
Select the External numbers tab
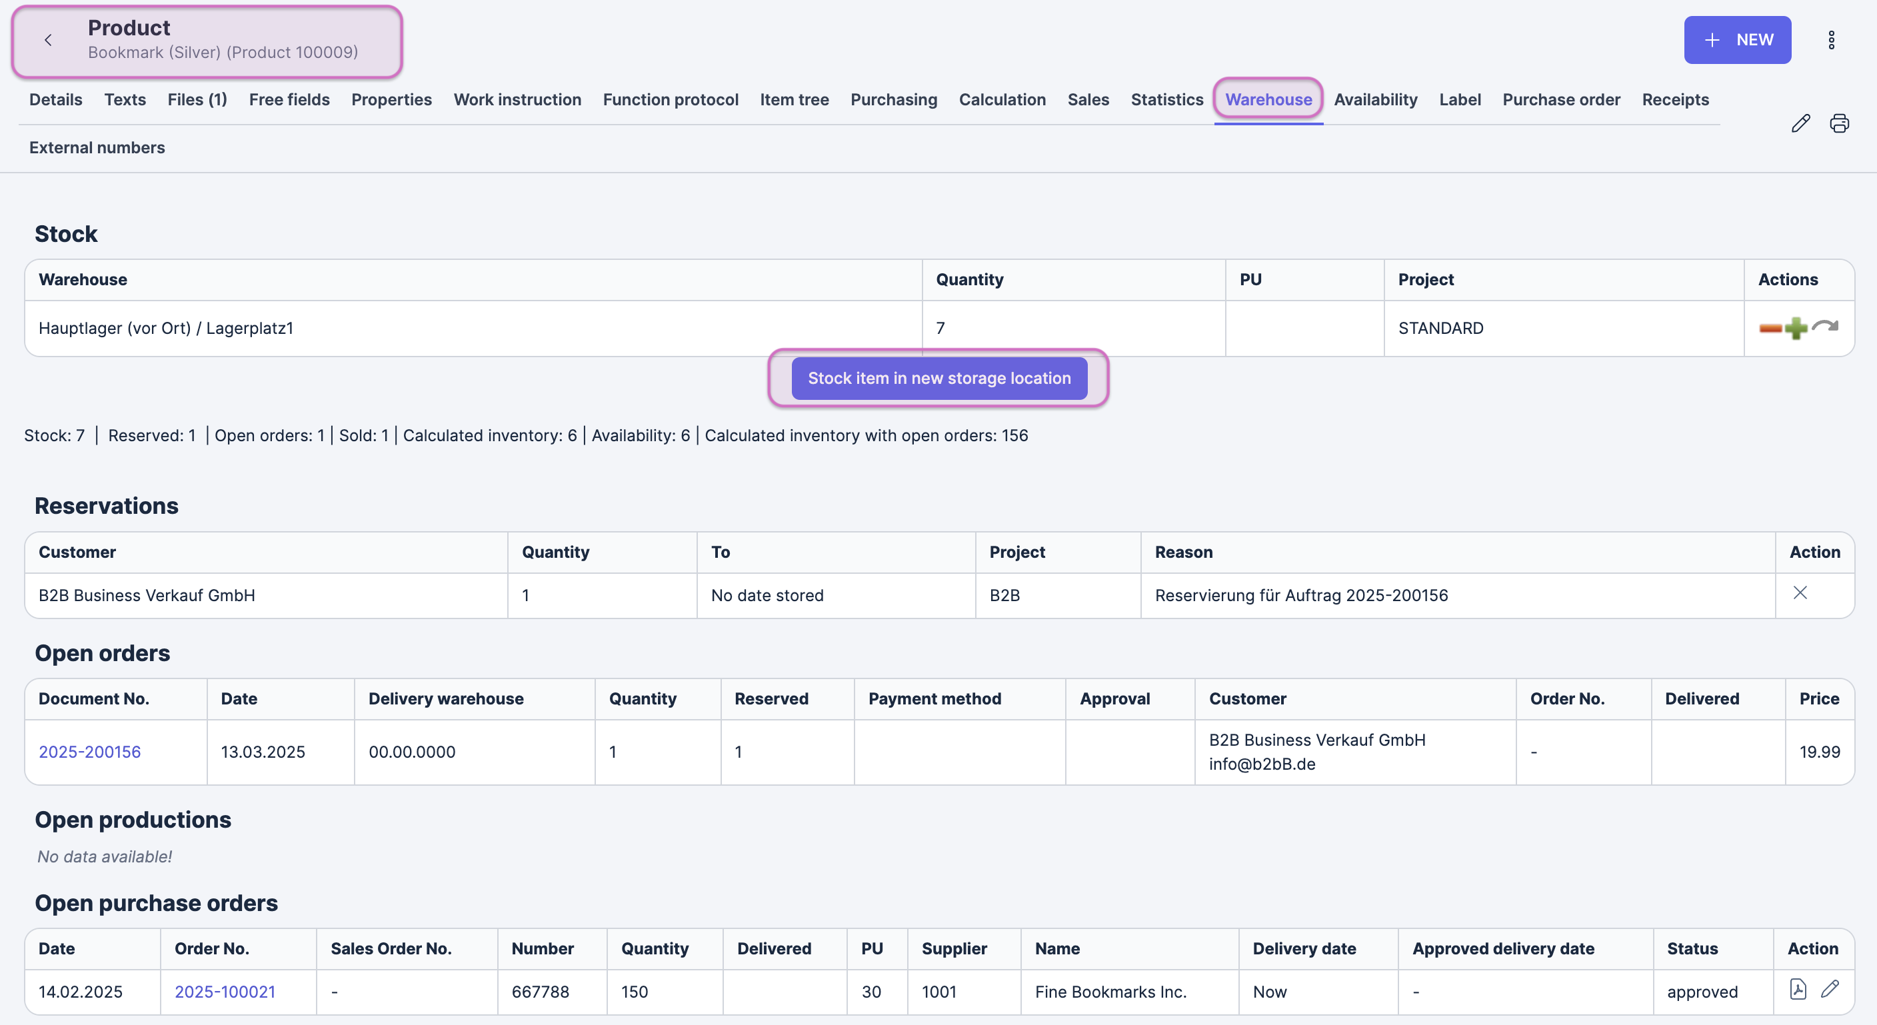(97, 147)
